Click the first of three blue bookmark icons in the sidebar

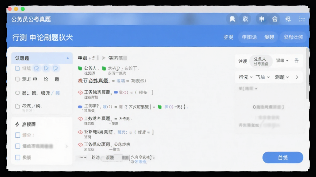[x=37, y=69]
